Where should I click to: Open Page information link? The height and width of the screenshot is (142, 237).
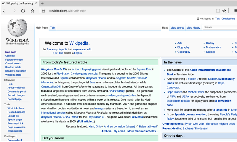[17, 127]
